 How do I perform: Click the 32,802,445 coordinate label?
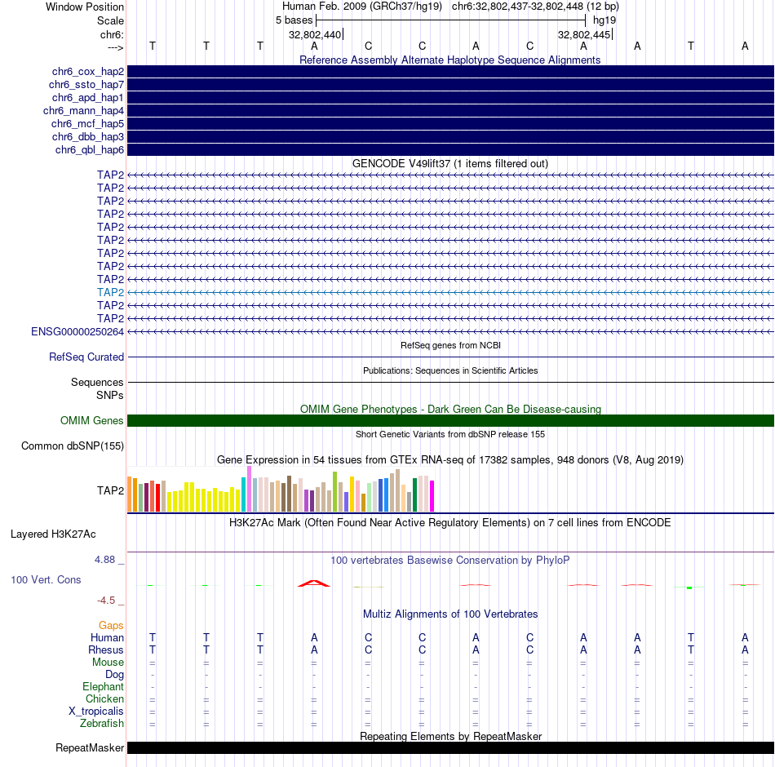tap(584, 34)
